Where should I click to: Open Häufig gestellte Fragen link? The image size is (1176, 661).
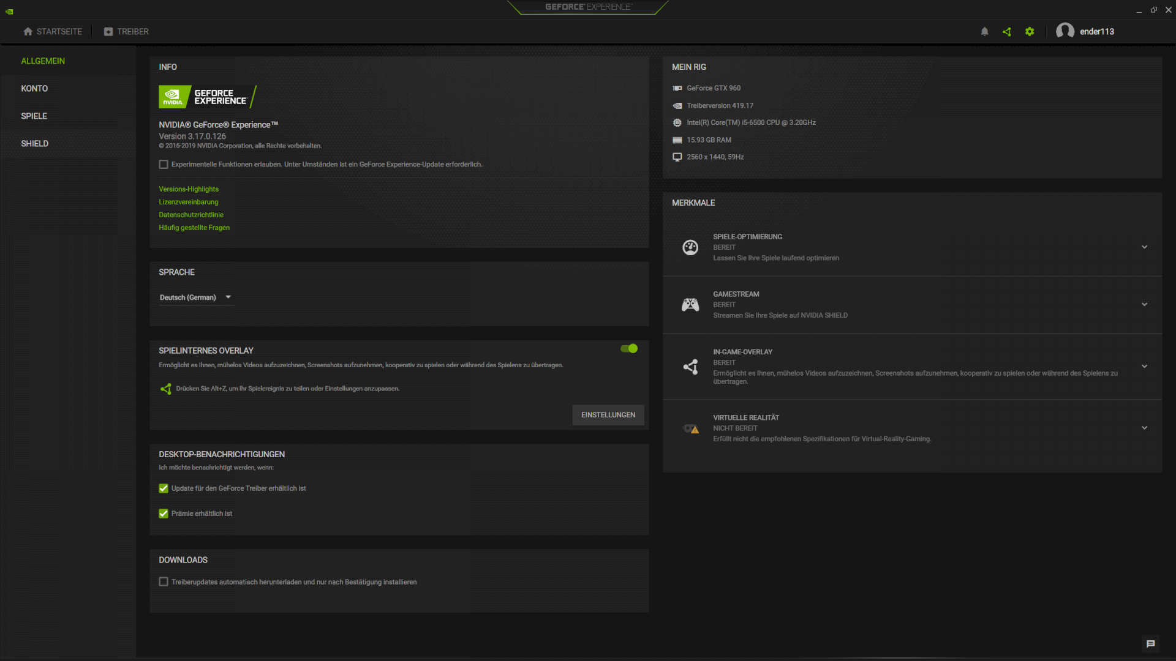194,228
